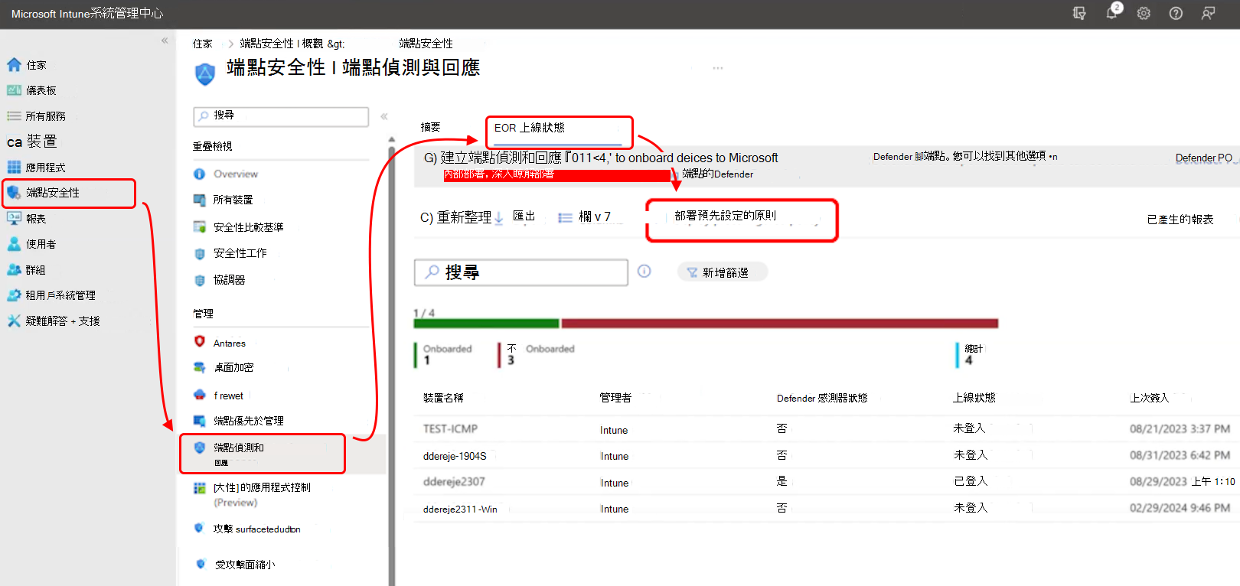Open the feedback person icon in top bar
1240x586 pixels.
coord(1208,13)
